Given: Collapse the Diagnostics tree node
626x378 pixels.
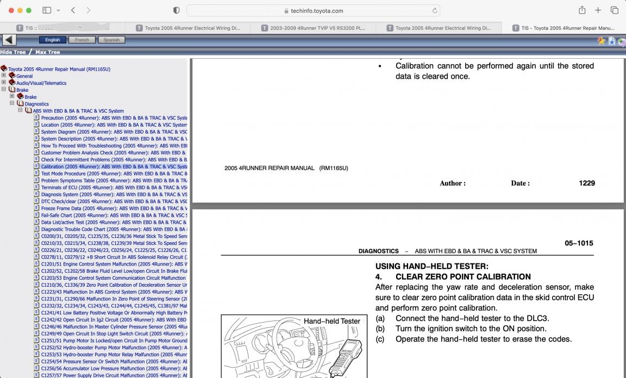Looking at the screenshot, I should 12,103.
